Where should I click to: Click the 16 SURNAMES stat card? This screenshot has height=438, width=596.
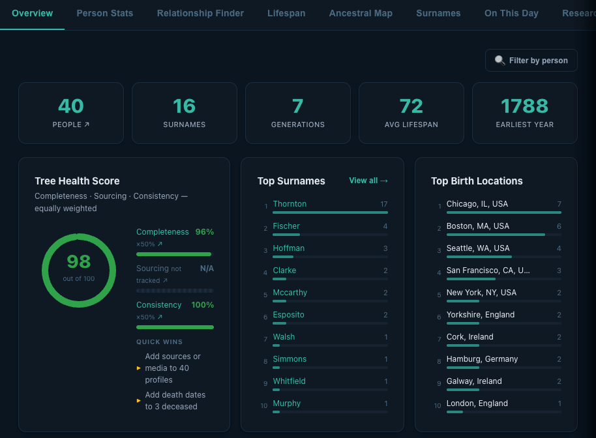click(x=185, y=113)
